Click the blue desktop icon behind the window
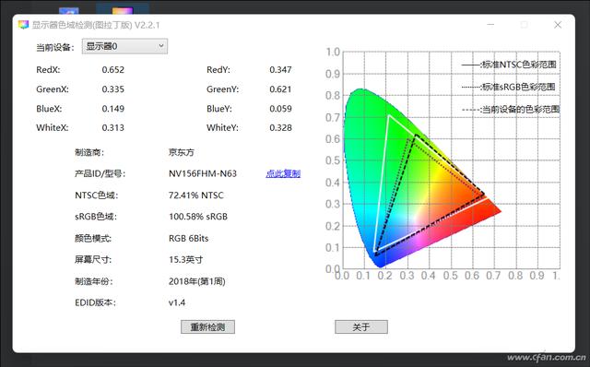Image resolution: width=590 pixels, height=367 pixels. pyautogui.click(x=69, y=11)
